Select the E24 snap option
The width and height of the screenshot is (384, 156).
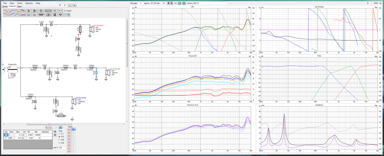[59, 140]
